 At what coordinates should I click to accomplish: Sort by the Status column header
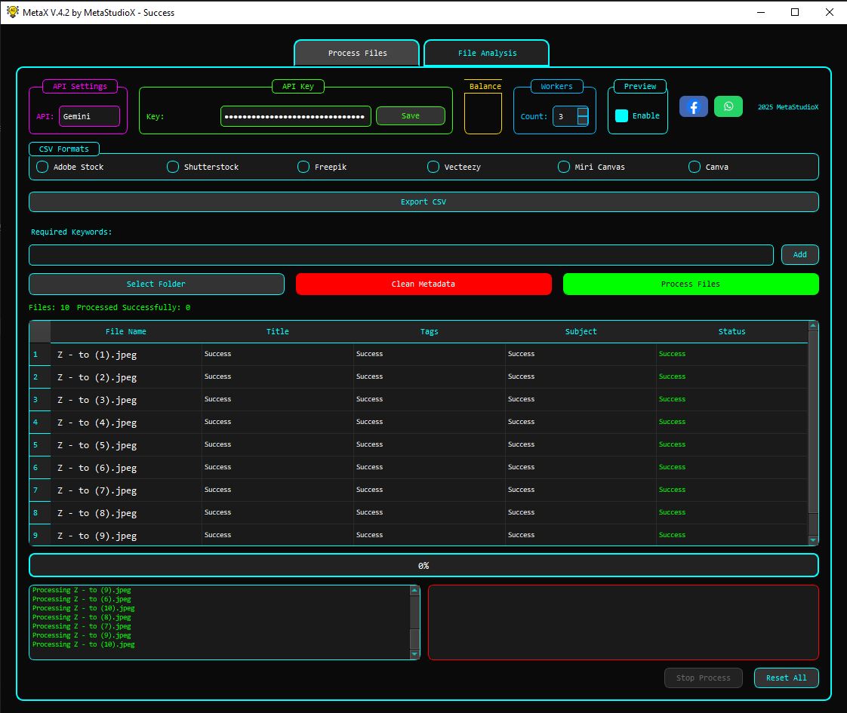tap(732, 331)
